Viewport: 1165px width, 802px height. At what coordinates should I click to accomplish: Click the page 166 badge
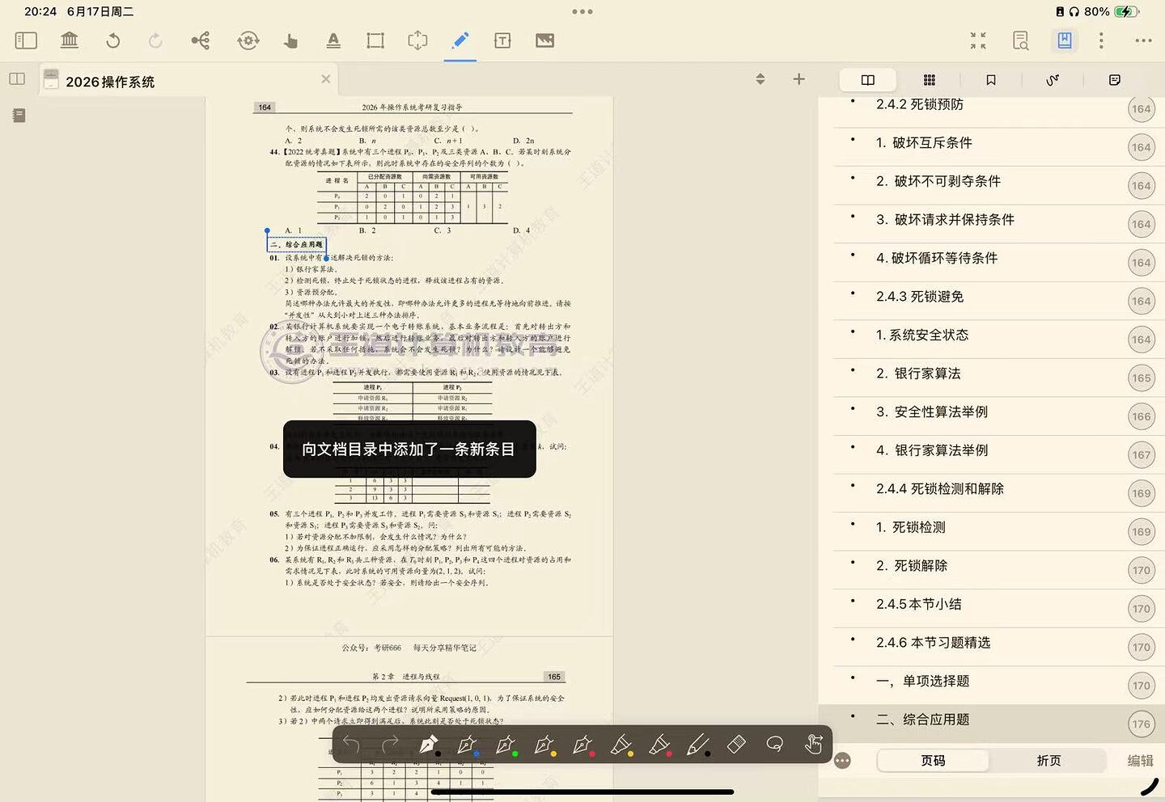(x=1141, y=416)
